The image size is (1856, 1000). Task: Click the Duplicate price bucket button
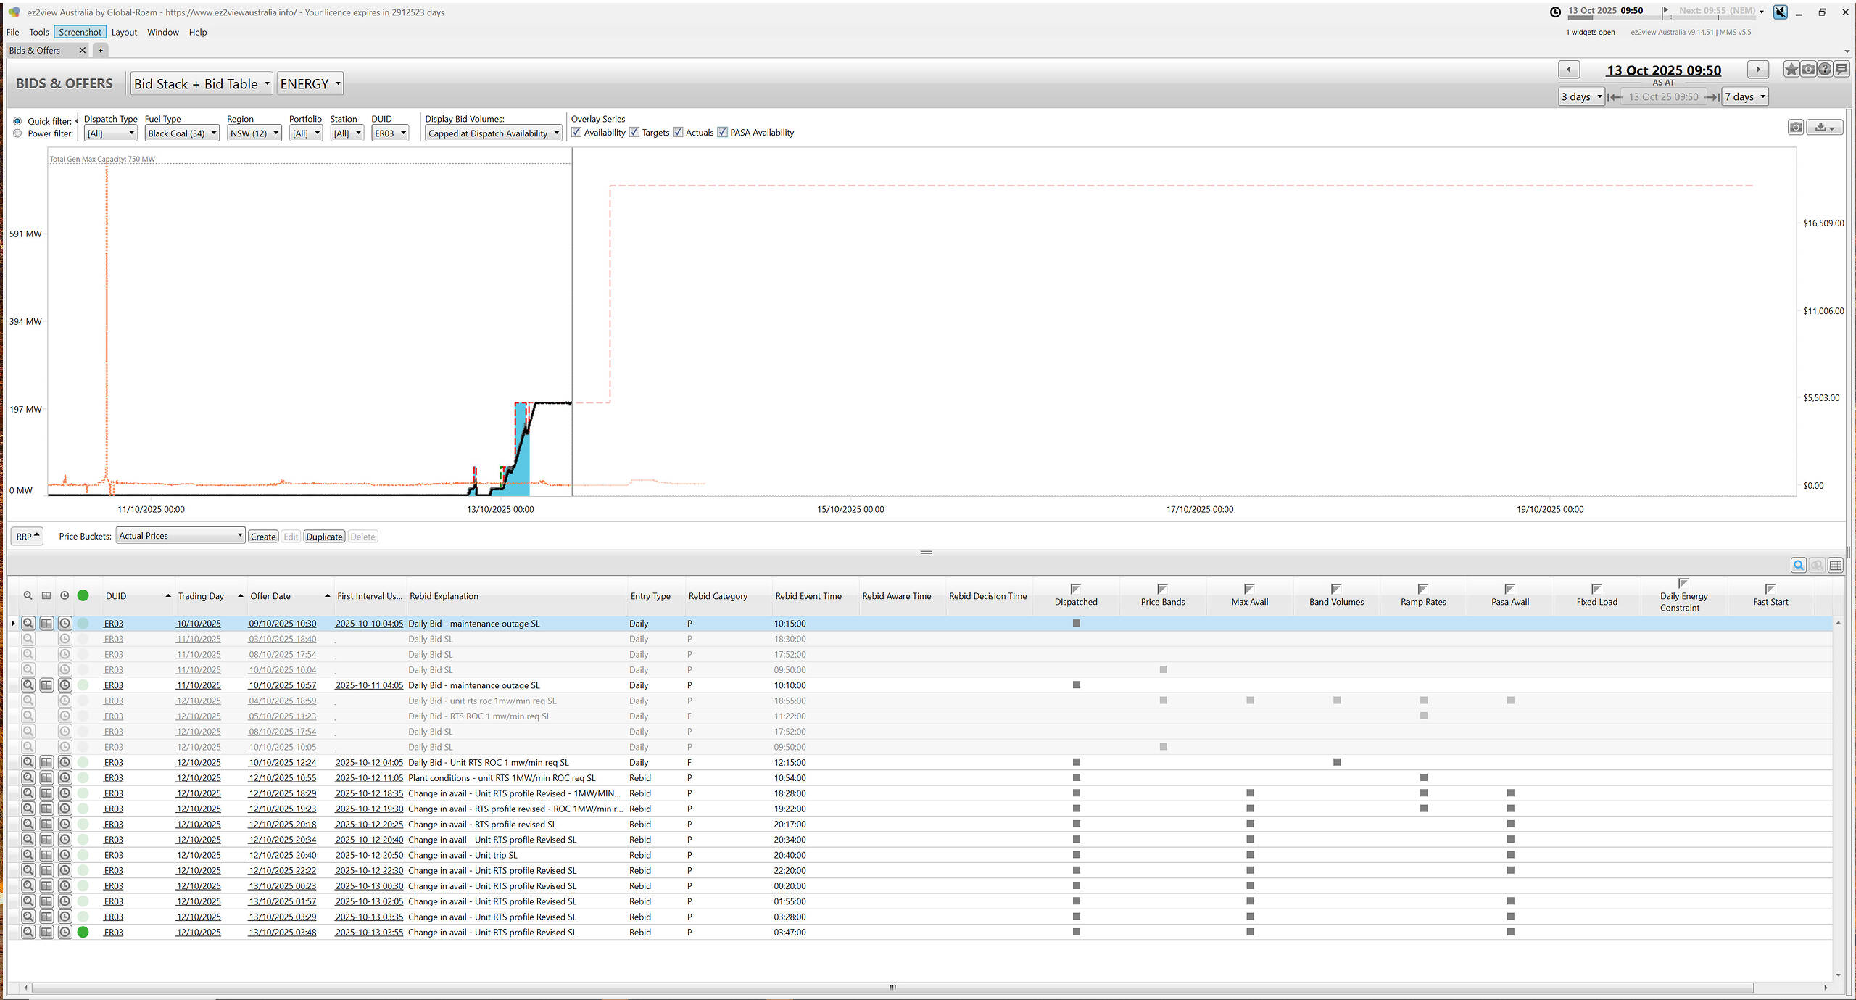point(324,537)
